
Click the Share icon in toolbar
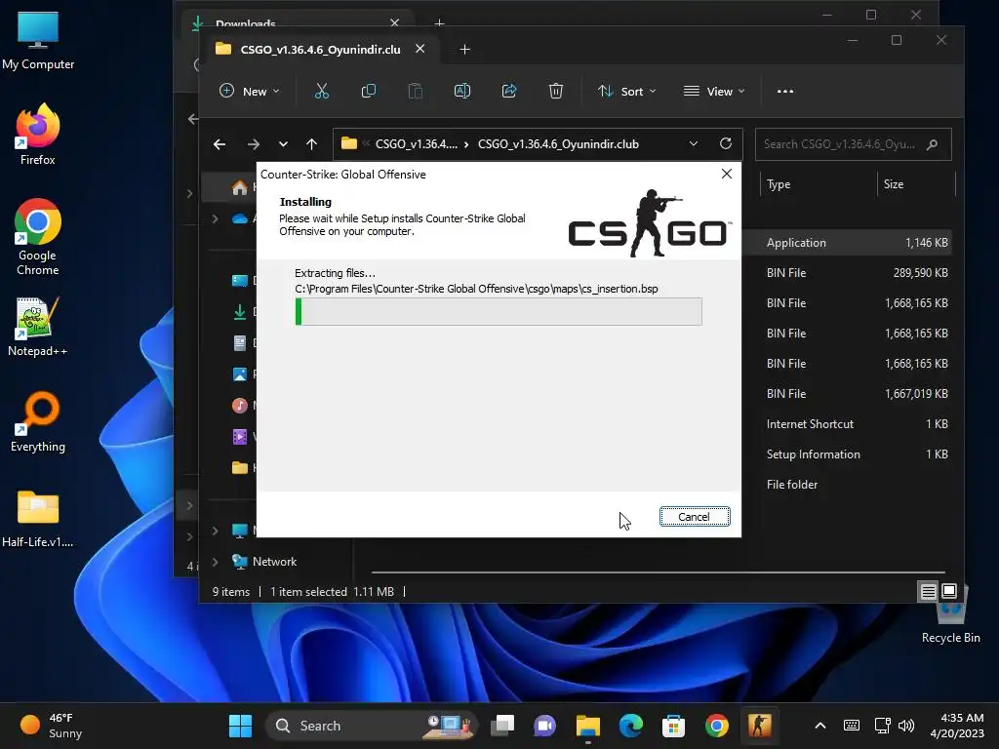[x=509, y=91]
